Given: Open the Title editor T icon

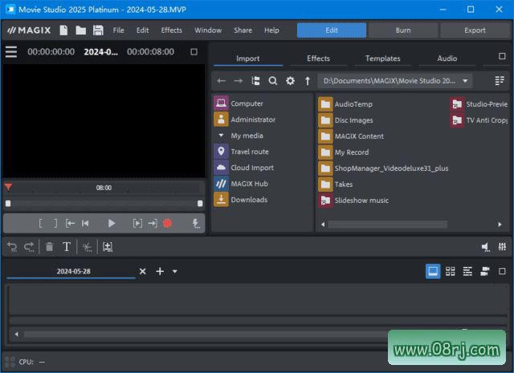Looking at the screenshot, I should pyautogui.click(x=67, y=246).
